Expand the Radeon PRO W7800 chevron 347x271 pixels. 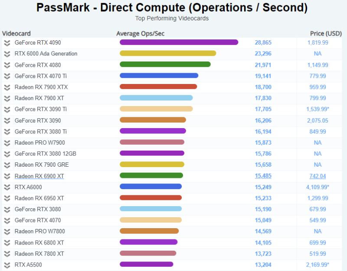[7, 232]
